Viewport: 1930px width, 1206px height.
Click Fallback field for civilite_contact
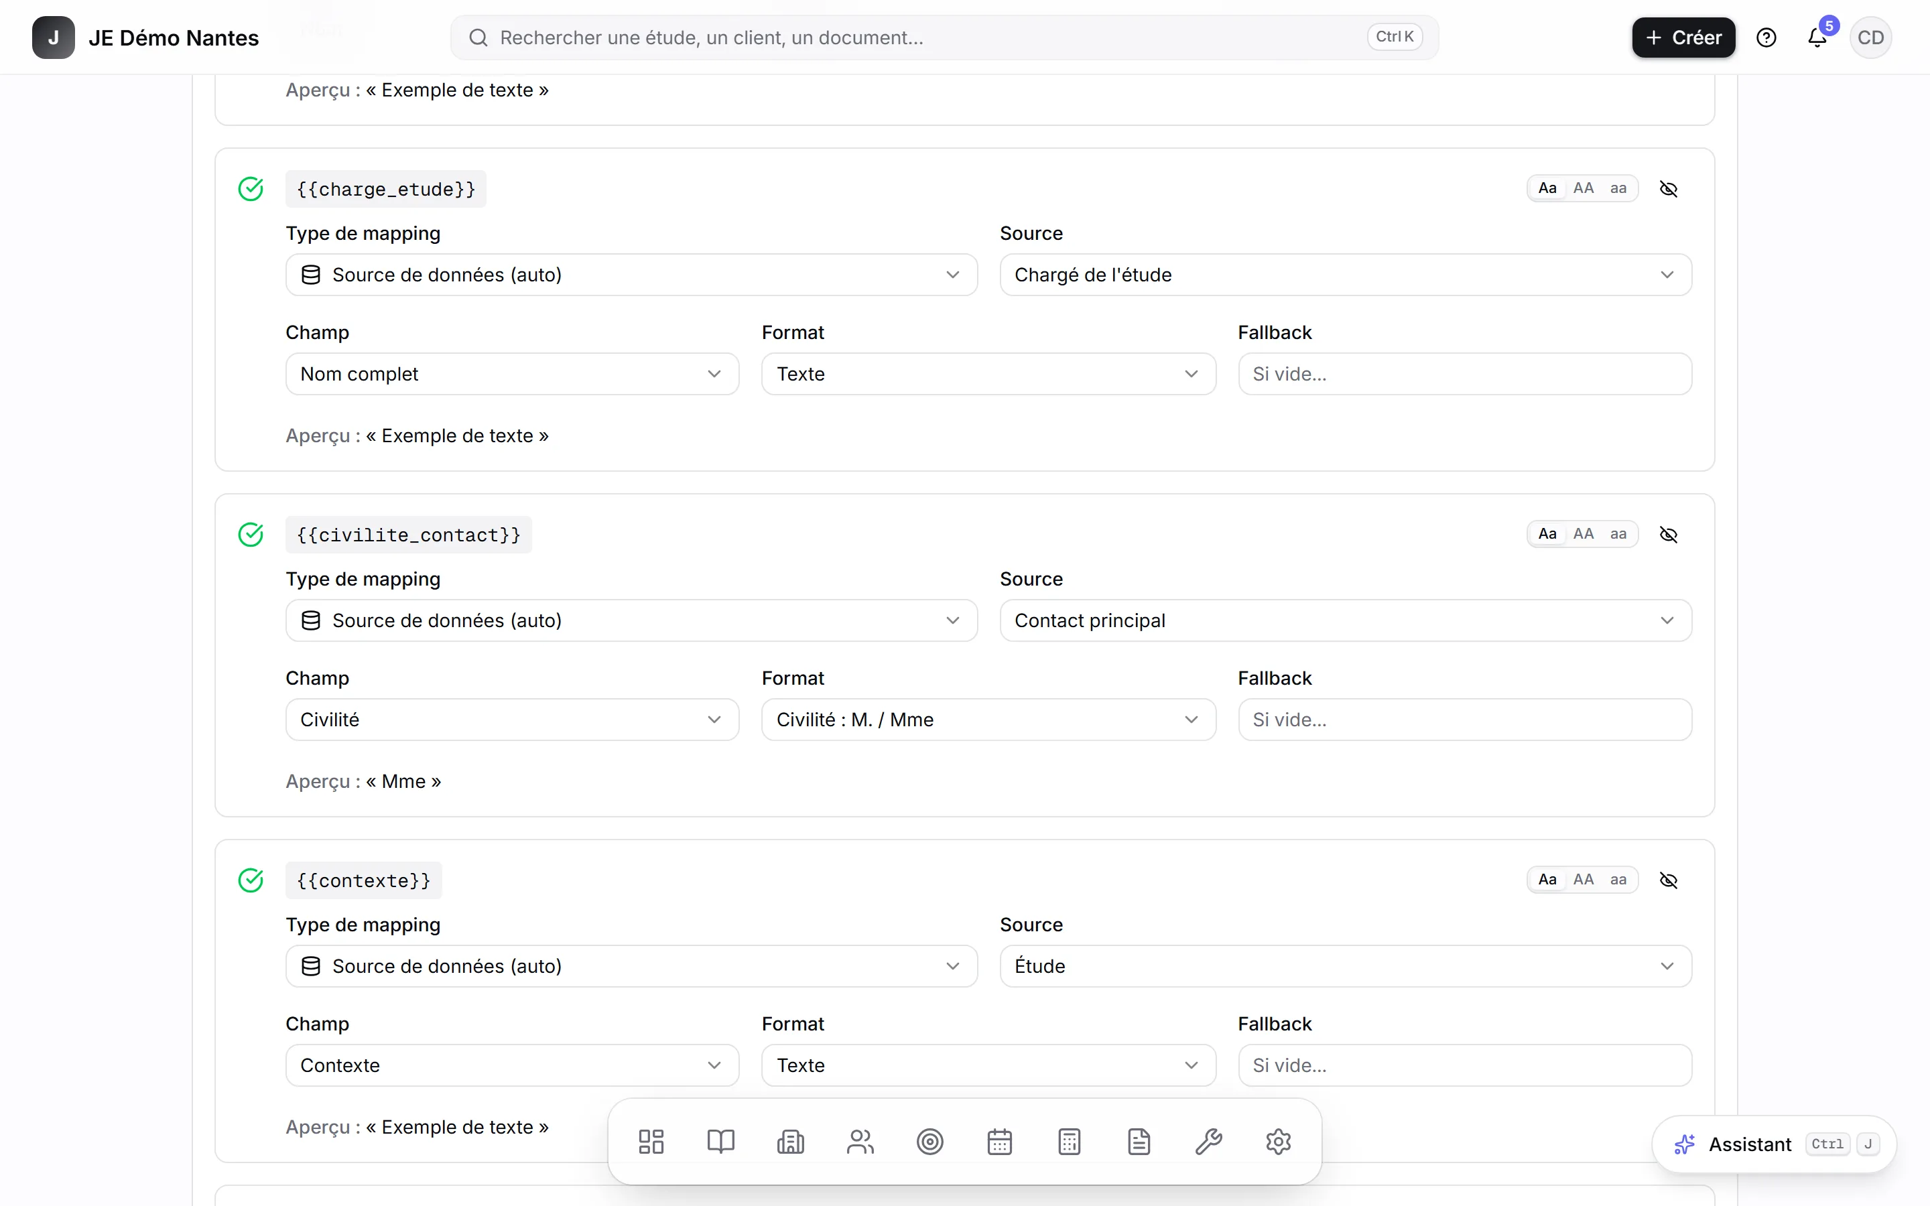coord(1464,720)
